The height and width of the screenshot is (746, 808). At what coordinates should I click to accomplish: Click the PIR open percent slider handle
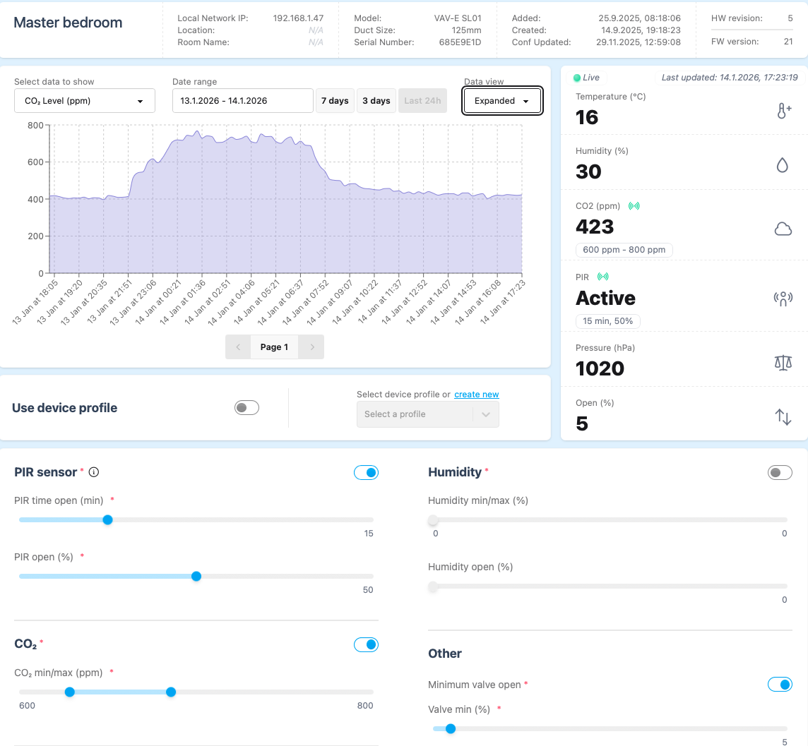[196, 577]
